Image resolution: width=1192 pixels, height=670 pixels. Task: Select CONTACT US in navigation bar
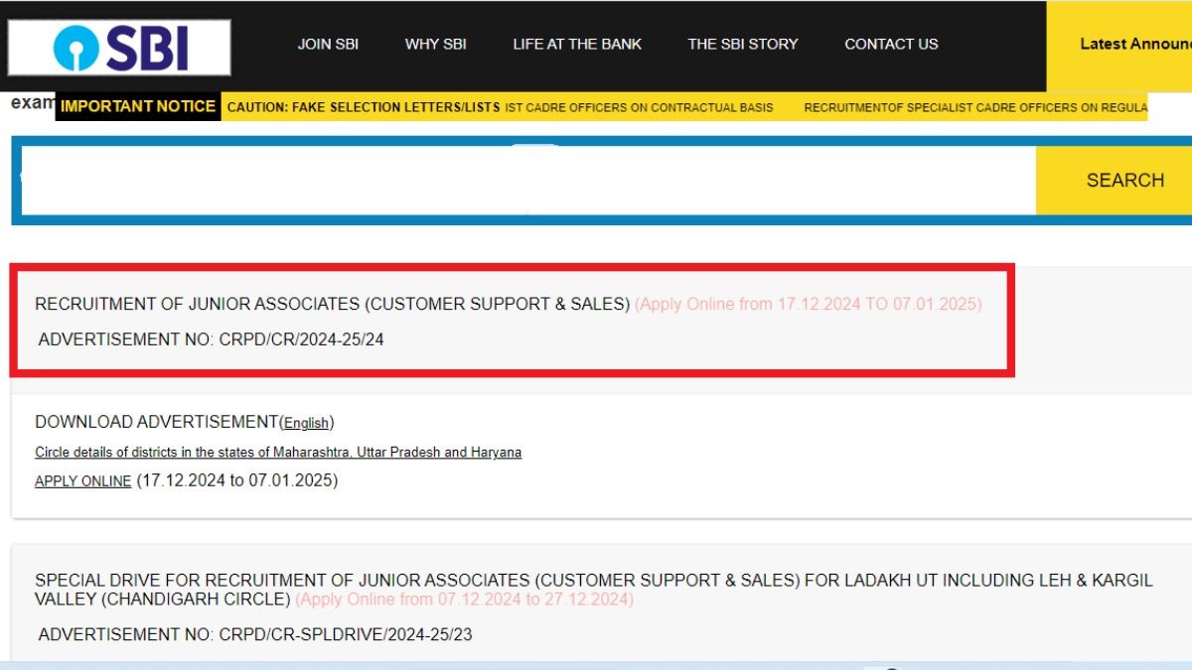tap(891, 44)
